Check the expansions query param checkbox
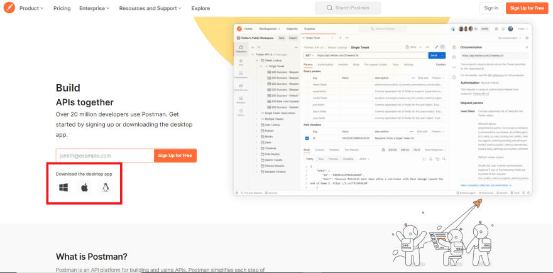Screen dimensions: 553x273 point(307,91)
